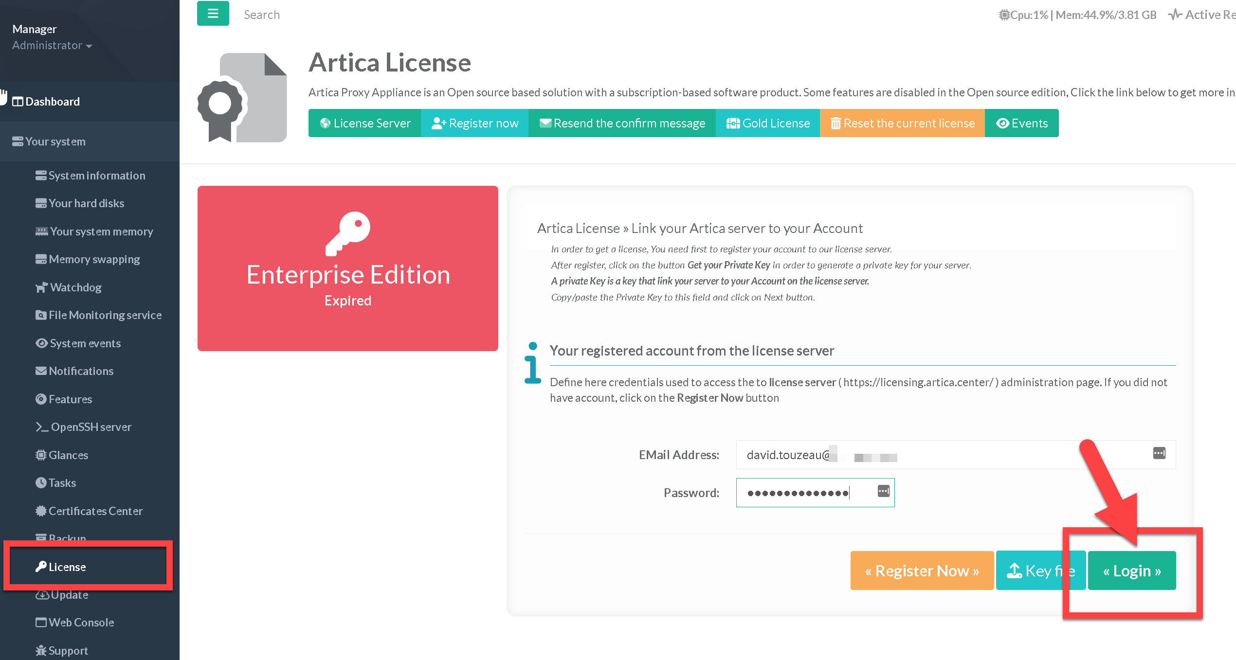Click the autofill icon in EMail Address field
Screen dimensions: 1236x660
pos(1159,453)
